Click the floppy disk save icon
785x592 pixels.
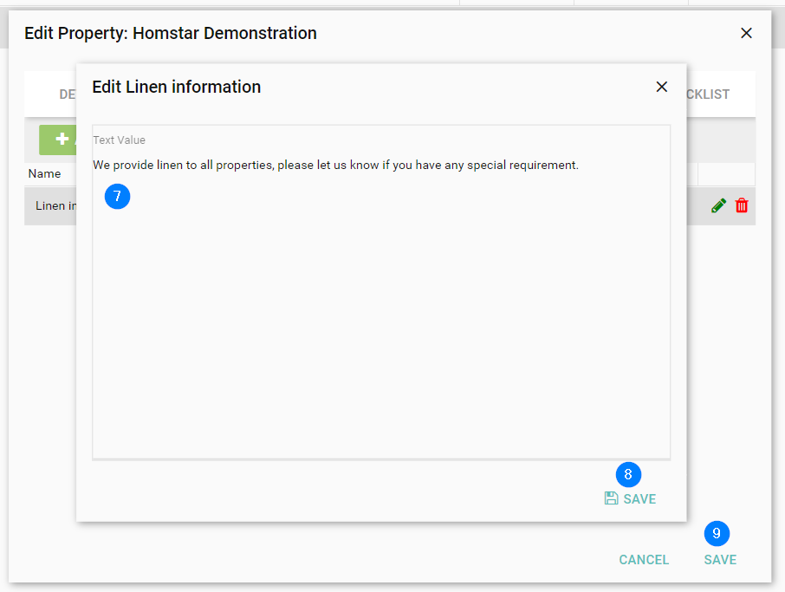tap(612, 498)
